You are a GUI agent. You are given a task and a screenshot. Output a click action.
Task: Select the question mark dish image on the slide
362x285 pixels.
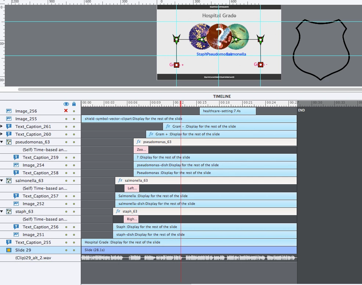coord(218,36)
